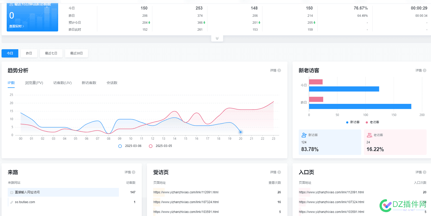Screen dimensions: 431x216
Task: Click the 83.78% new visitor value
Action: tap(310, 149)
